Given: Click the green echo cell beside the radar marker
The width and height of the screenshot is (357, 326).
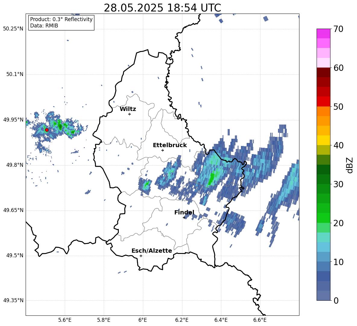Looking at the screenshot, I should [x=60, y=126].
